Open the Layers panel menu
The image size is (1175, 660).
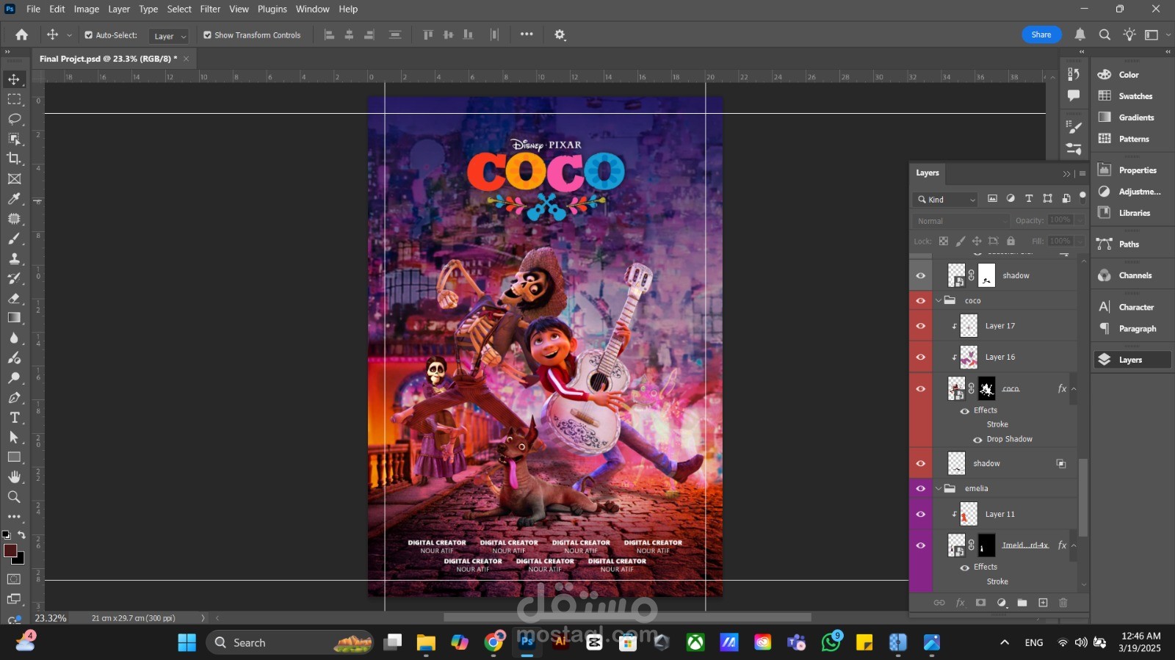tap(1082, 173)
